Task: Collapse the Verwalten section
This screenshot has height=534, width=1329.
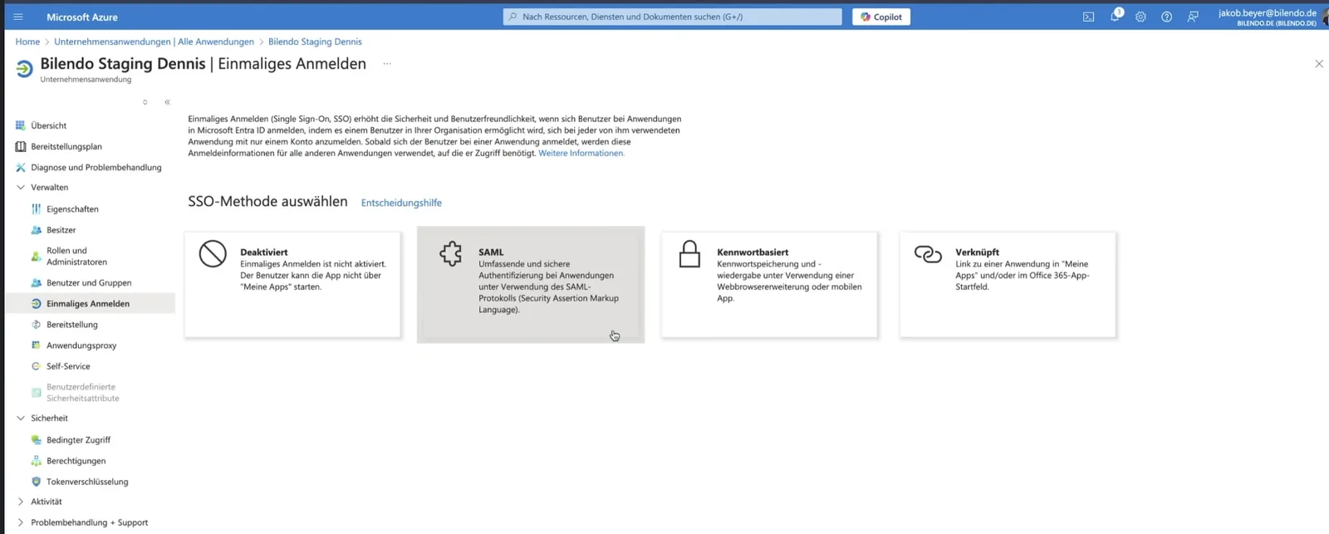Action: (x=21, y=188)
